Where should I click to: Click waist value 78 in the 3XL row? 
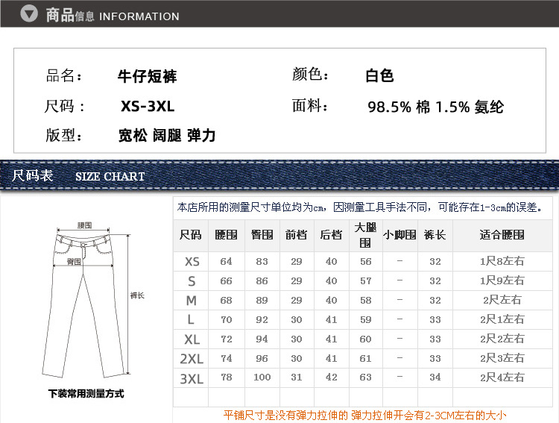pos(226,377)
